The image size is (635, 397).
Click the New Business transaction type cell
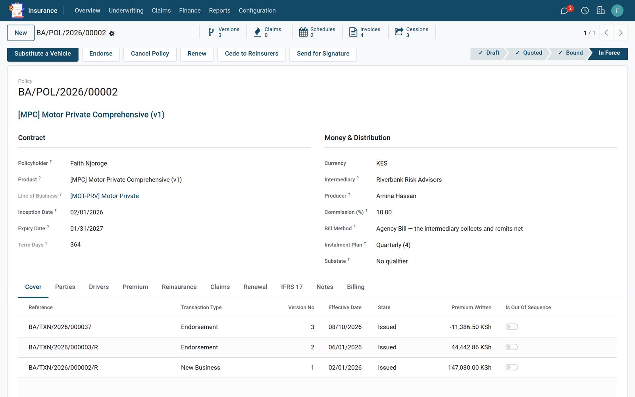click(x=200, y=368)
